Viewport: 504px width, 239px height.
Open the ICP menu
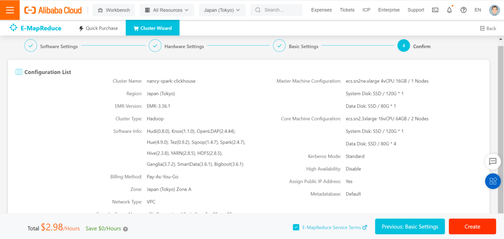(x=366, y=10)
